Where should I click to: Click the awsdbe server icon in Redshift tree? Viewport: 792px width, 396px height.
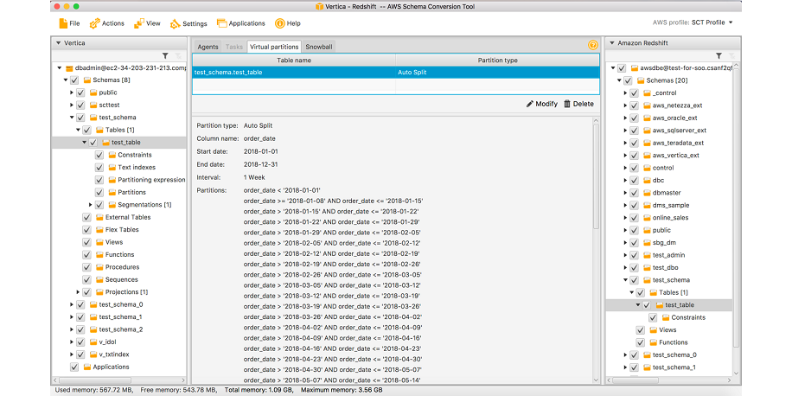[636, 67]
